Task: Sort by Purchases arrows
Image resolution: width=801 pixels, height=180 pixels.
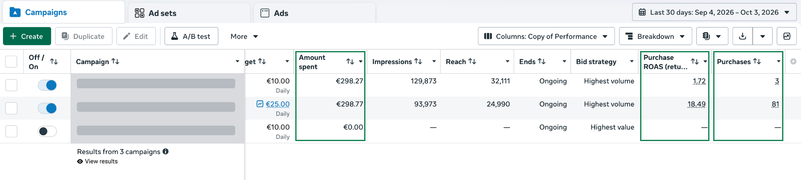Action: pyautogui.click(x=757, y=62)
